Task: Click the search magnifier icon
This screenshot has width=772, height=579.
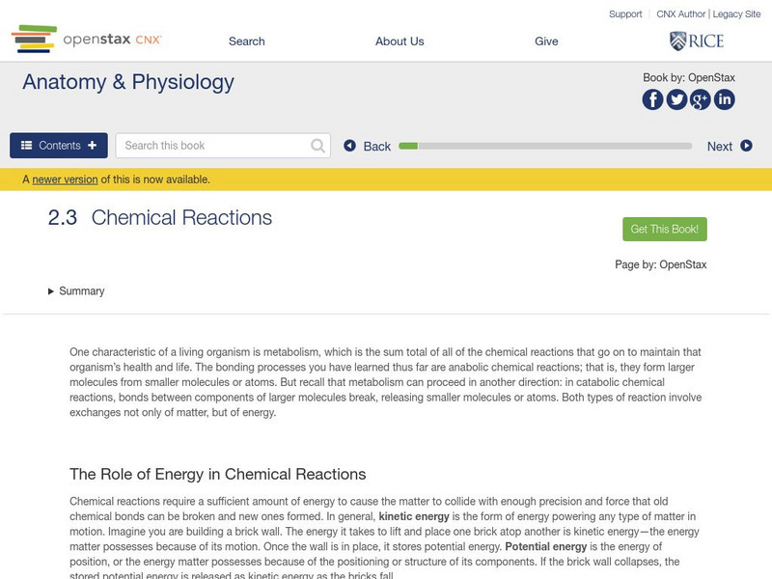Action: coord(318,146)
